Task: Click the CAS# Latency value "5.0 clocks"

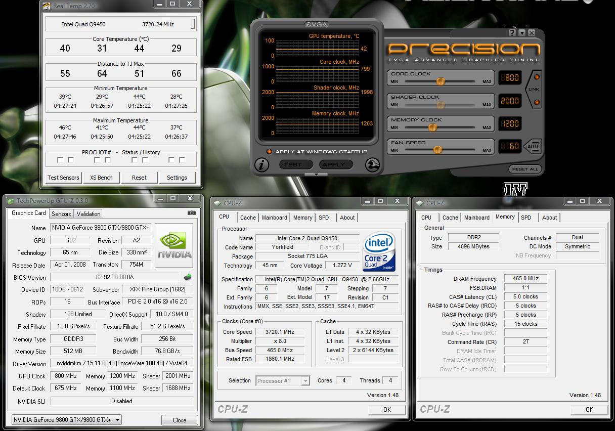Action: pos(525,297)
